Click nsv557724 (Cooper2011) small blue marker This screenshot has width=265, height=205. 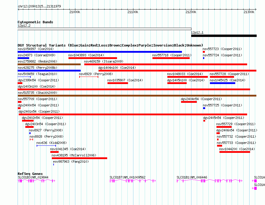(x=204, y=58)
